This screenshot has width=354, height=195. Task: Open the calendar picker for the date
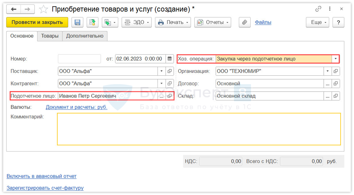tap(170, 59)
